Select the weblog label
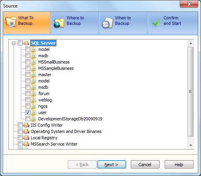Image resolution: width=201 pixels, height=176 pixels. [45, 100]
